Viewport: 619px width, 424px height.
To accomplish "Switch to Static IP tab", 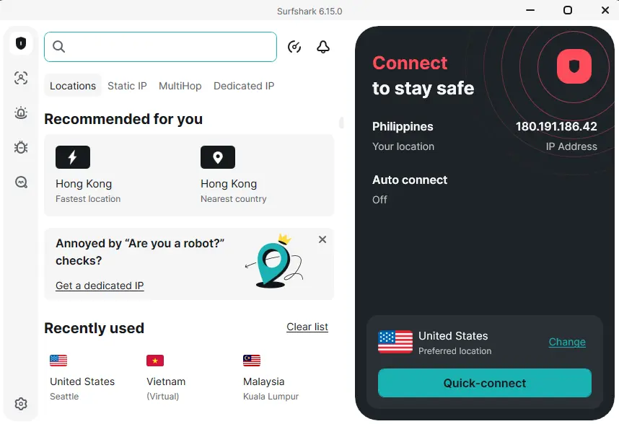I will point(127,86).
